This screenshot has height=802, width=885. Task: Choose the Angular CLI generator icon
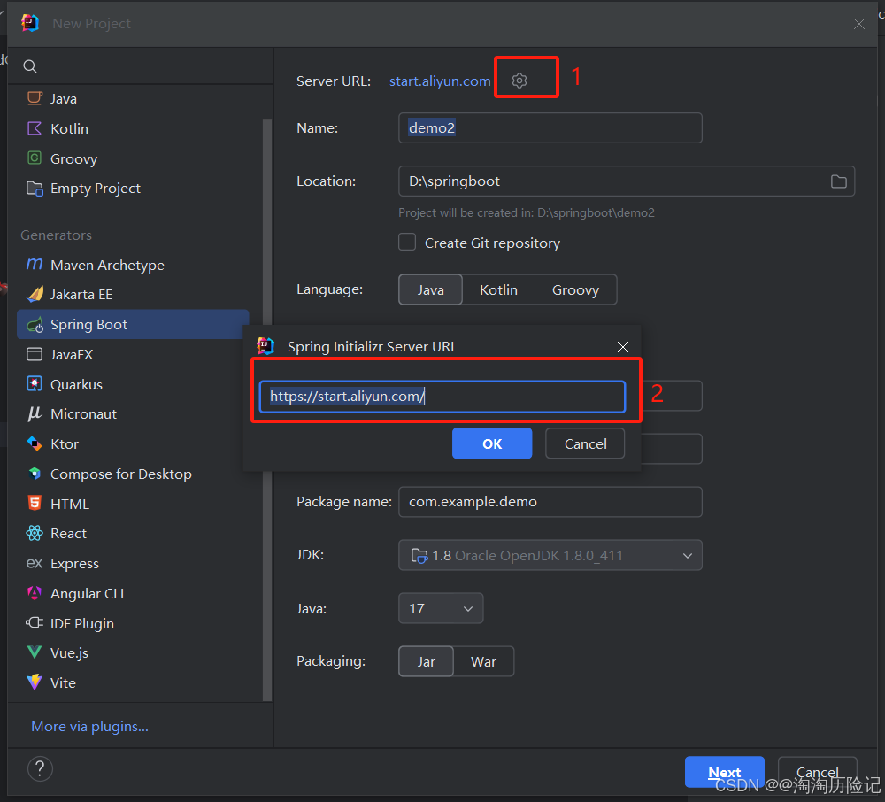[x=35, y=592]
